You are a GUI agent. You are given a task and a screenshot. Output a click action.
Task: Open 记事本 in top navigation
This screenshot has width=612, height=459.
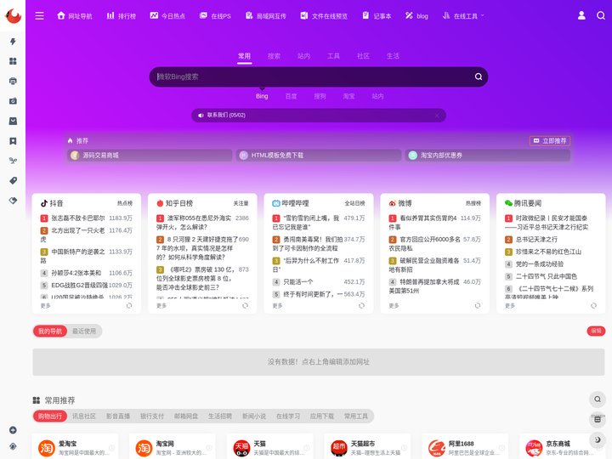(377, 16)
